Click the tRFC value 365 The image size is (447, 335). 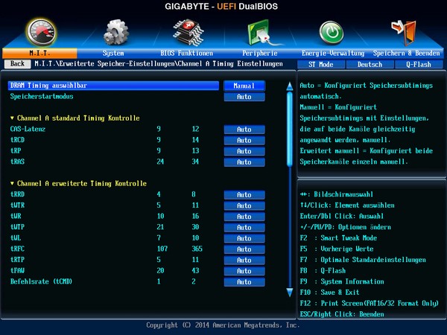[x=197, y=249]
